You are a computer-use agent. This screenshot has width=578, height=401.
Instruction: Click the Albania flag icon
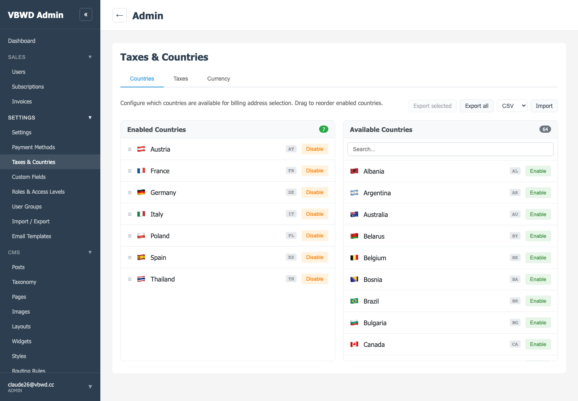click(354, 171)
